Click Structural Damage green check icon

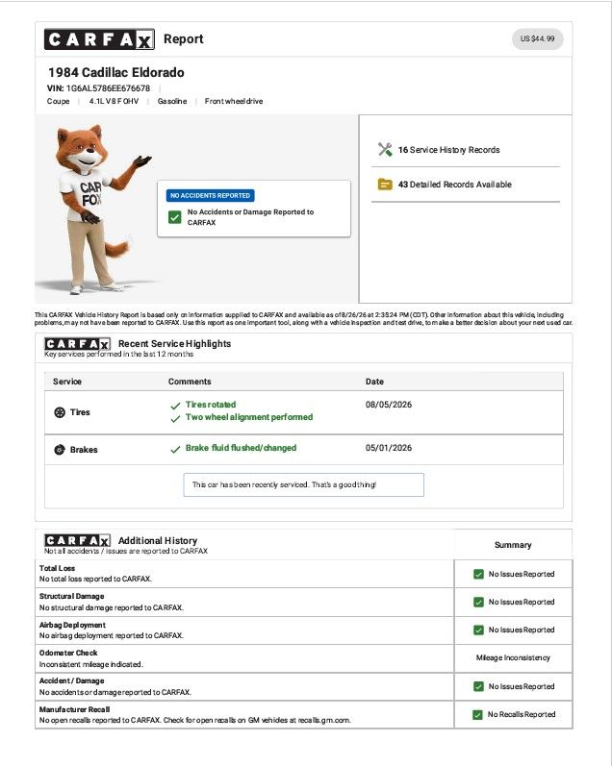tap(478, 602)
